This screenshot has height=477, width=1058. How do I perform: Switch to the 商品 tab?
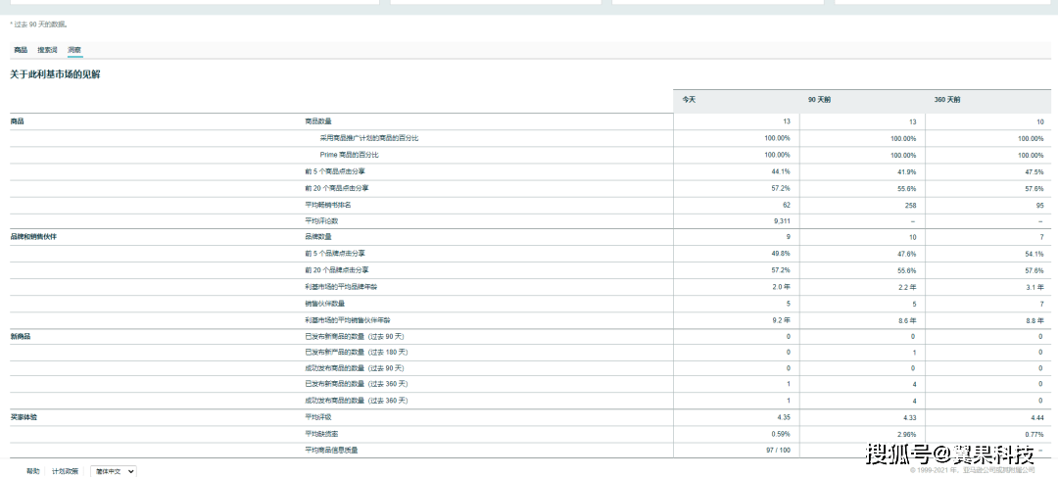(21, 49)
